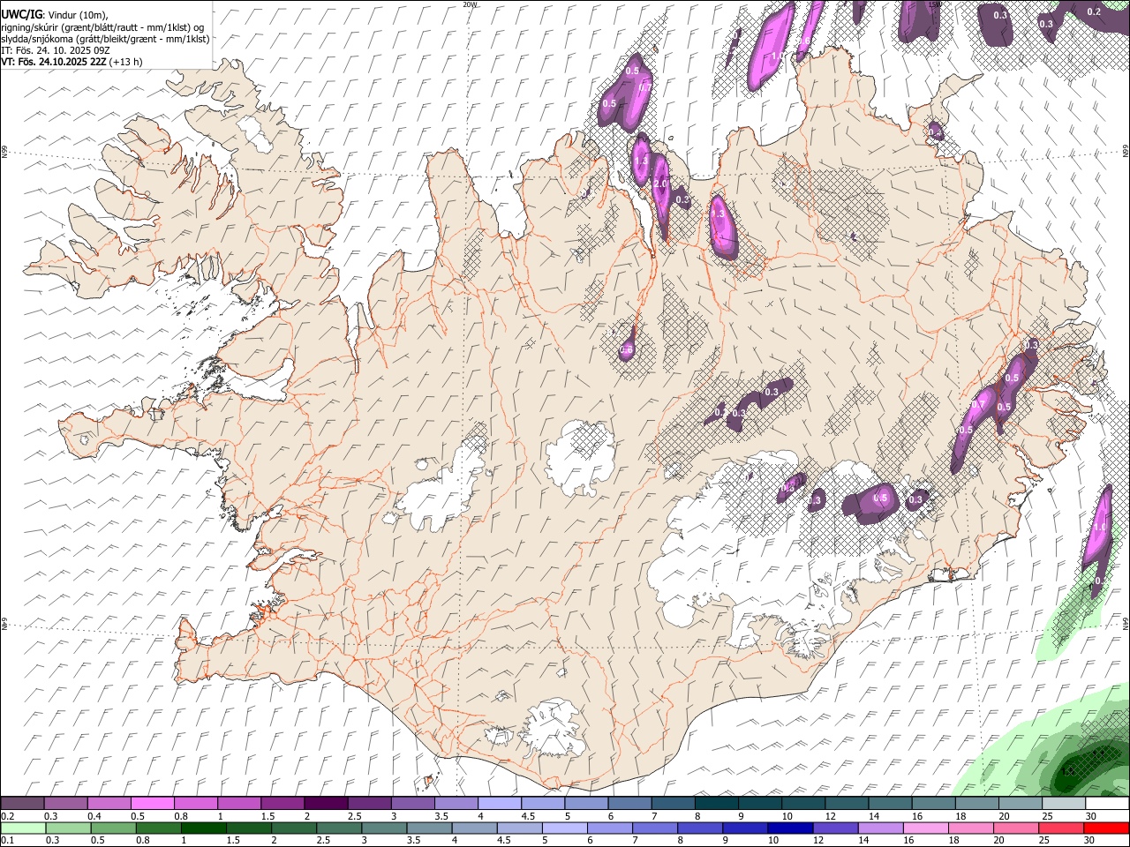Pick the 0.4 swatch in the top legend row
This screenshot has height=847, width=1130.
[109, 804]
